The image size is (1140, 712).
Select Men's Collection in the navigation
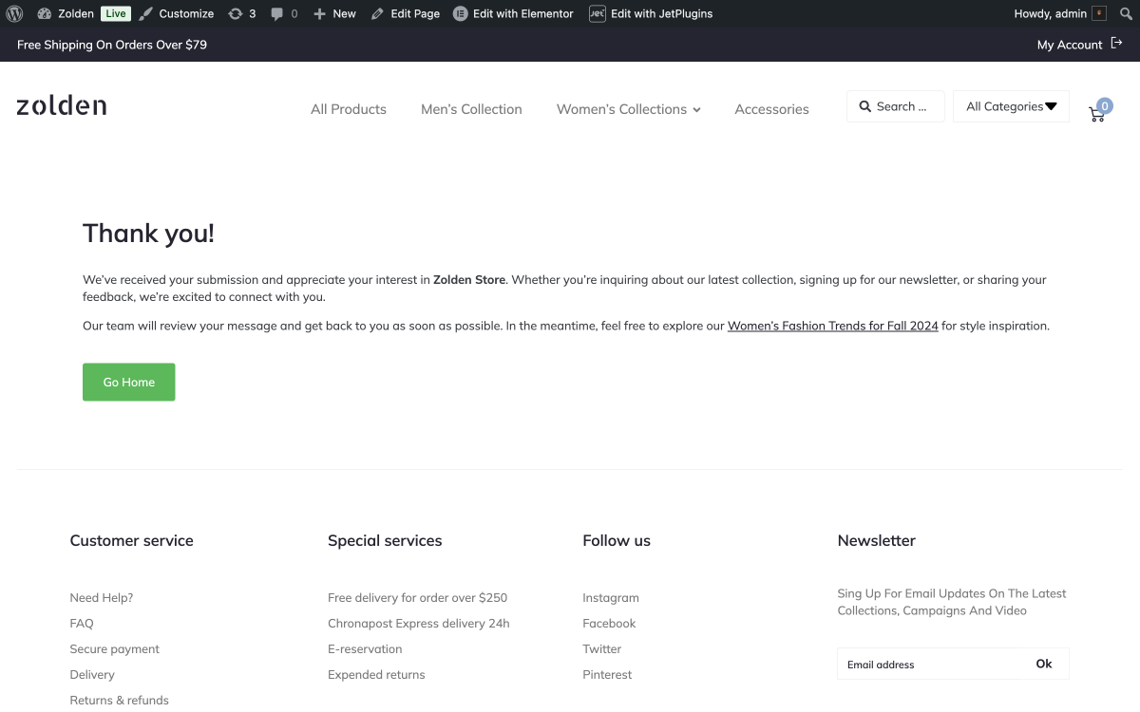point(471,109)
